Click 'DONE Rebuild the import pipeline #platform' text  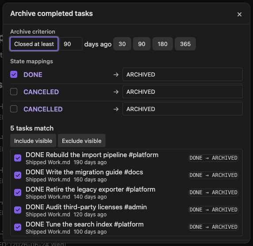(x=92, y=155)
